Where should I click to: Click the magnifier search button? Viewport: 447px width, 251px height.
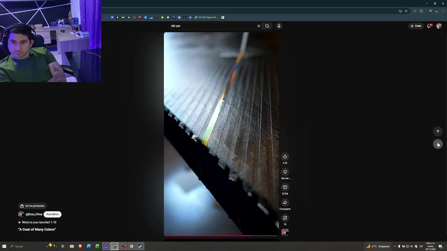(x=267, y=26)
